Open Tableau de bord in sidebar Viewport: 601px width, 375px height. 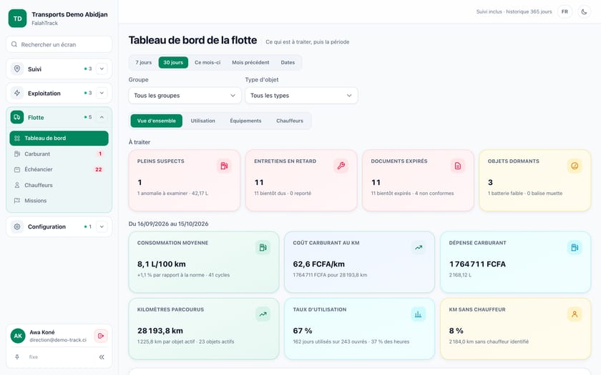click(x=59, y=138)
